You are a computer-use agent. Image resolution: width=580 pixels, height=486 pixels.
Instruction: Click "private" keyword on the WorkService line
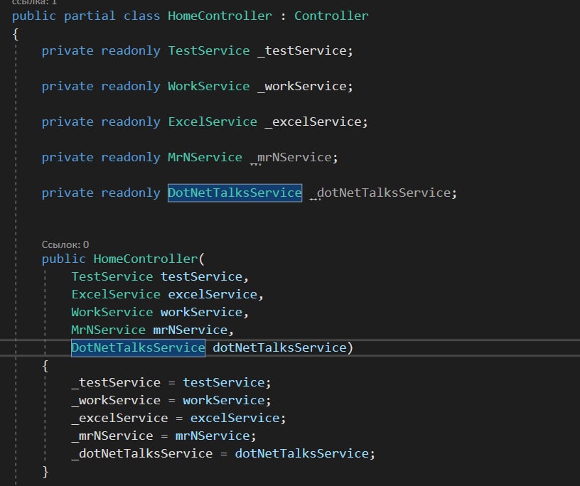click(x=68, y=87)
